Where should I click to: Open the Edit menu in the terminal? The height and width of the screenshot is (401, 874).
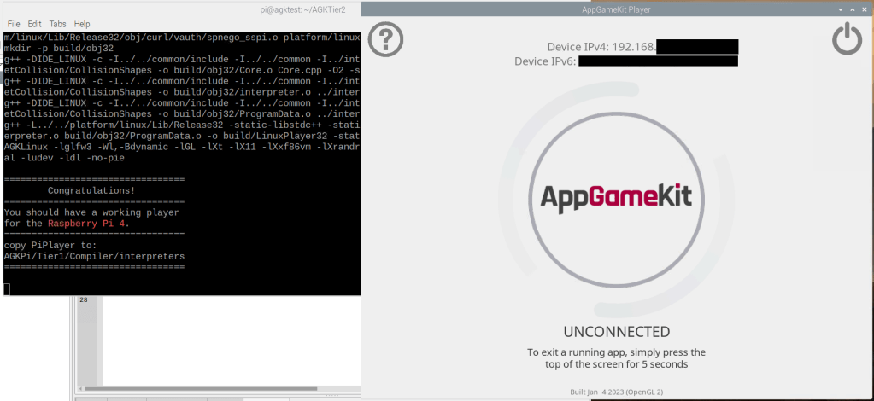click(35, 24)
